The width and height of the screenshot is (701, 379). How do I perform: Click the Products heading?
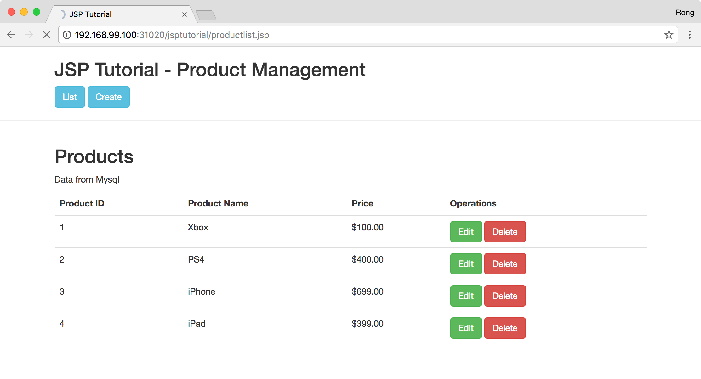94,156
